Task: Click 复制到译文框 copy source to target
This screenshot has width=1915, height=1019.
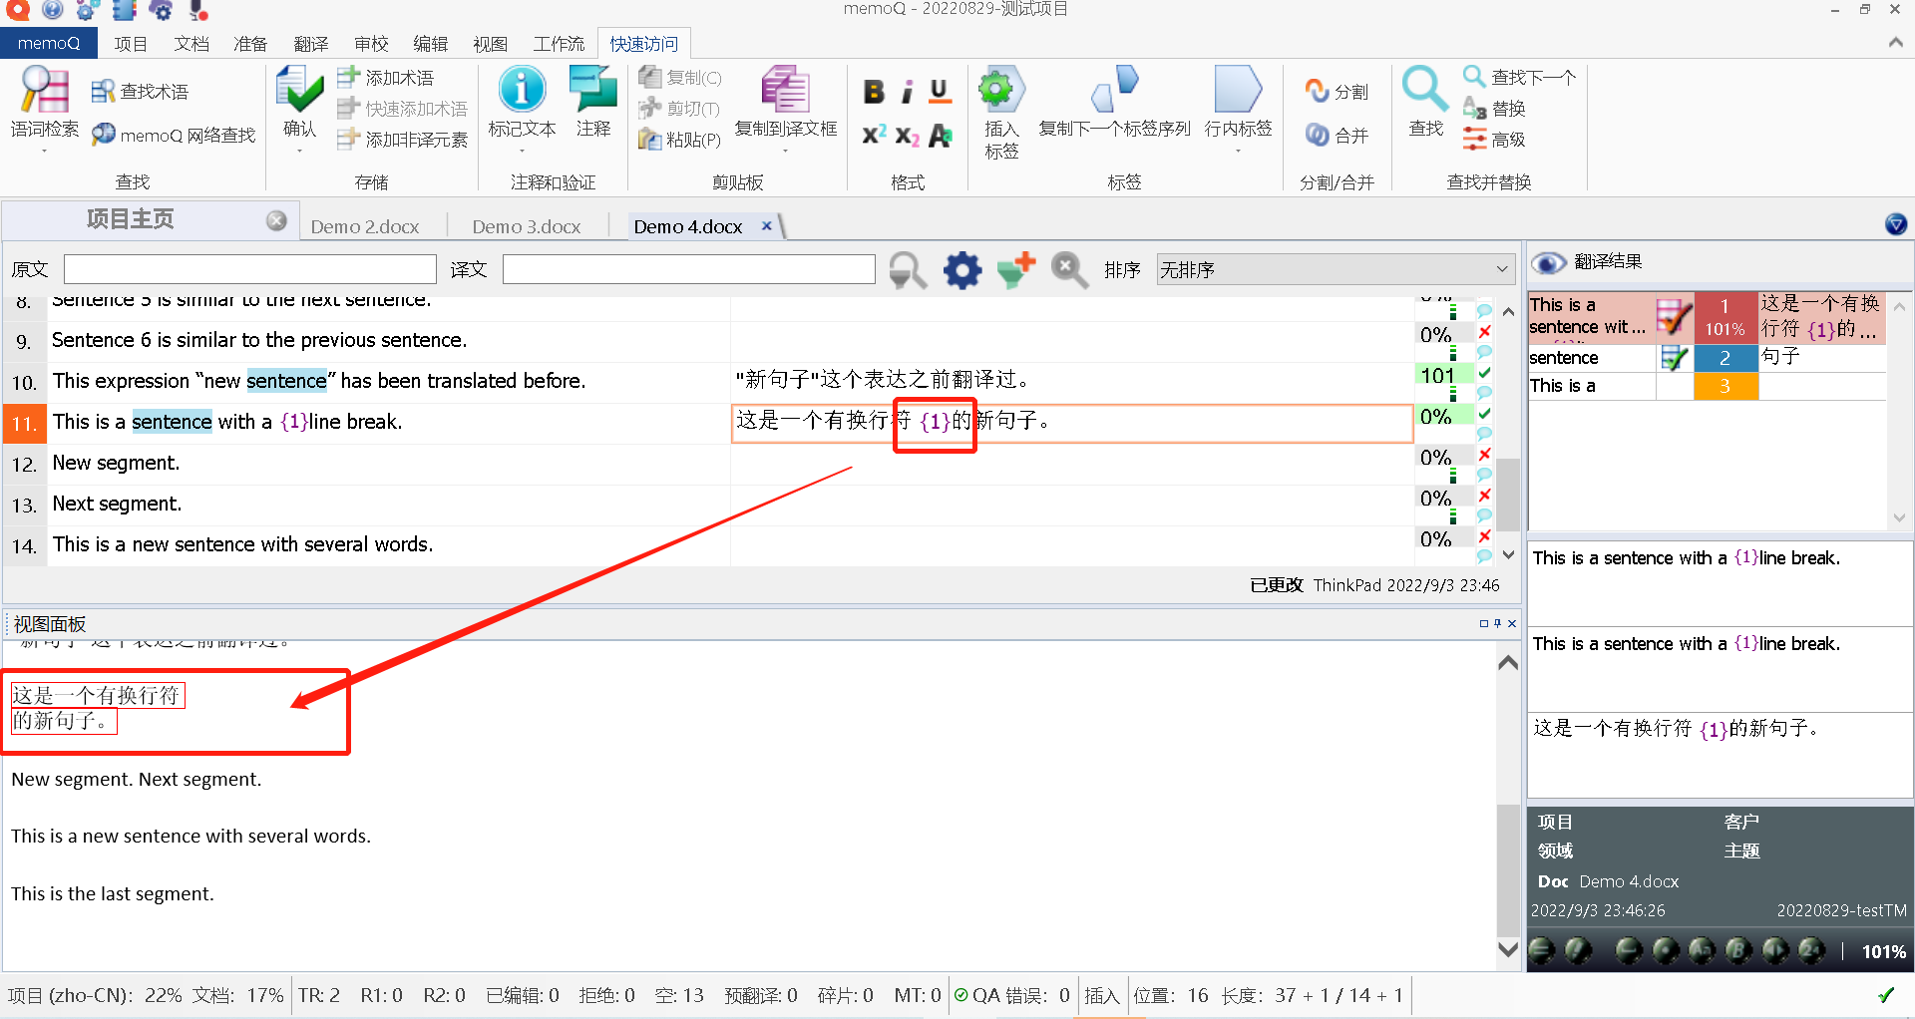Action: (786, 103)
